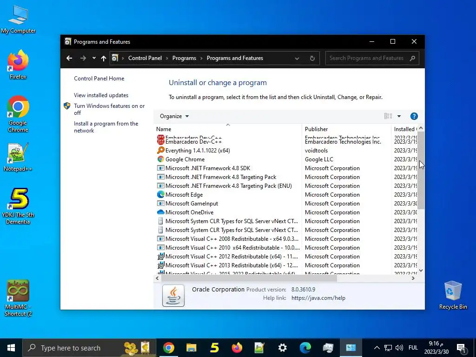Open the notification center icon

click(461, 348)
